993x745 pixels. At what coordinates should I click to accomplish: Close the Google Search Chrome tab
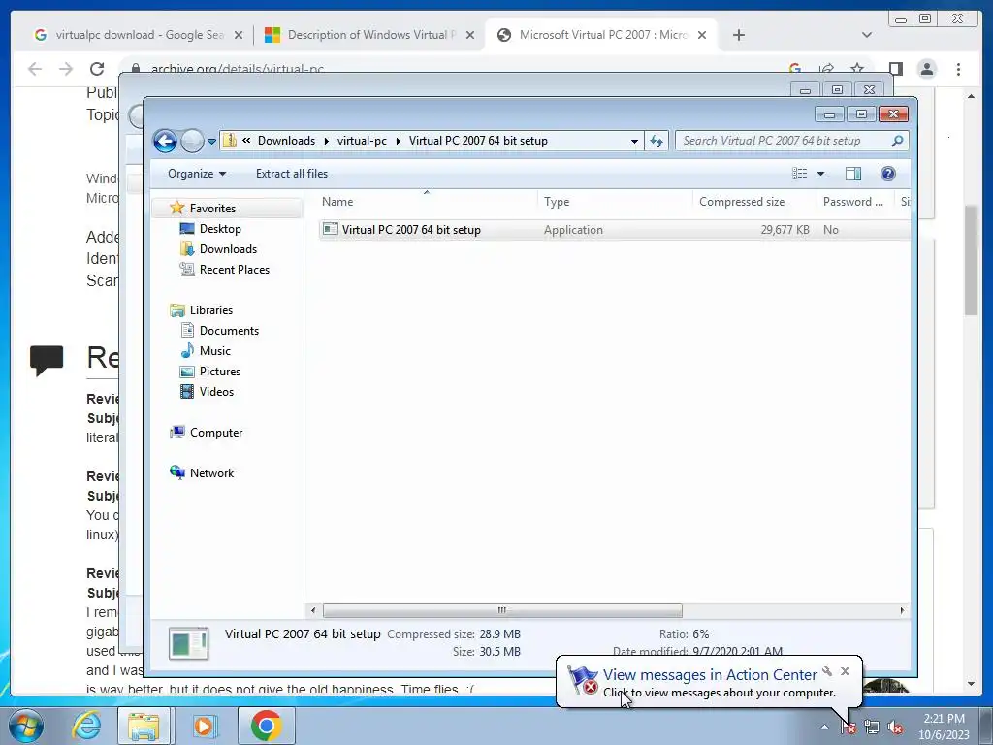click(239, 35)
